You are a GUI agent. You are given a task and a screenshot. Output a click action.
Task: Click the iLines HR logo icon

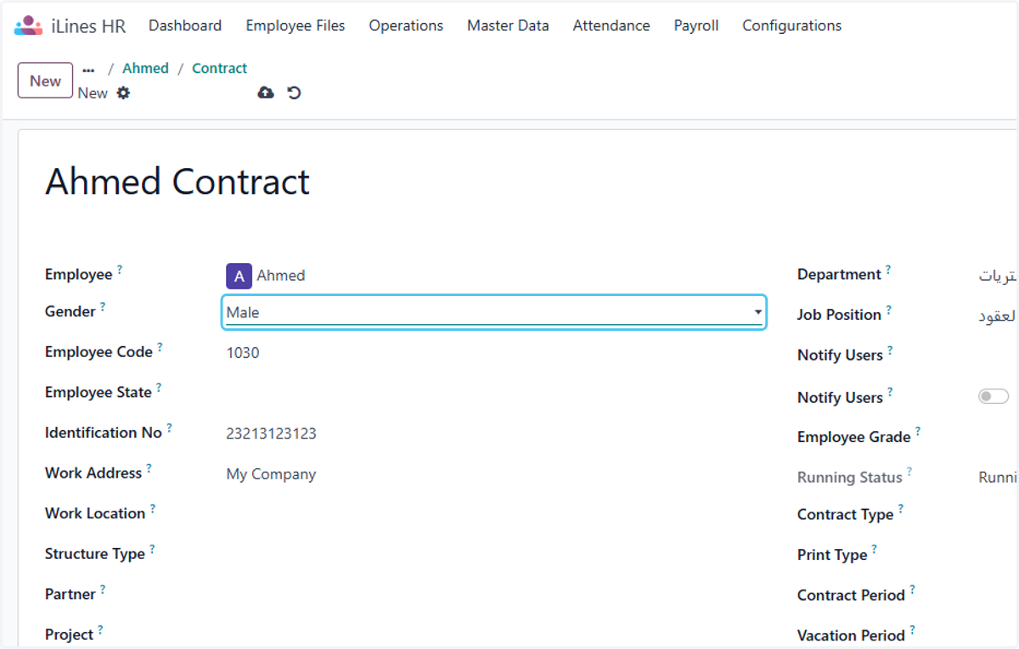[28, 25]
